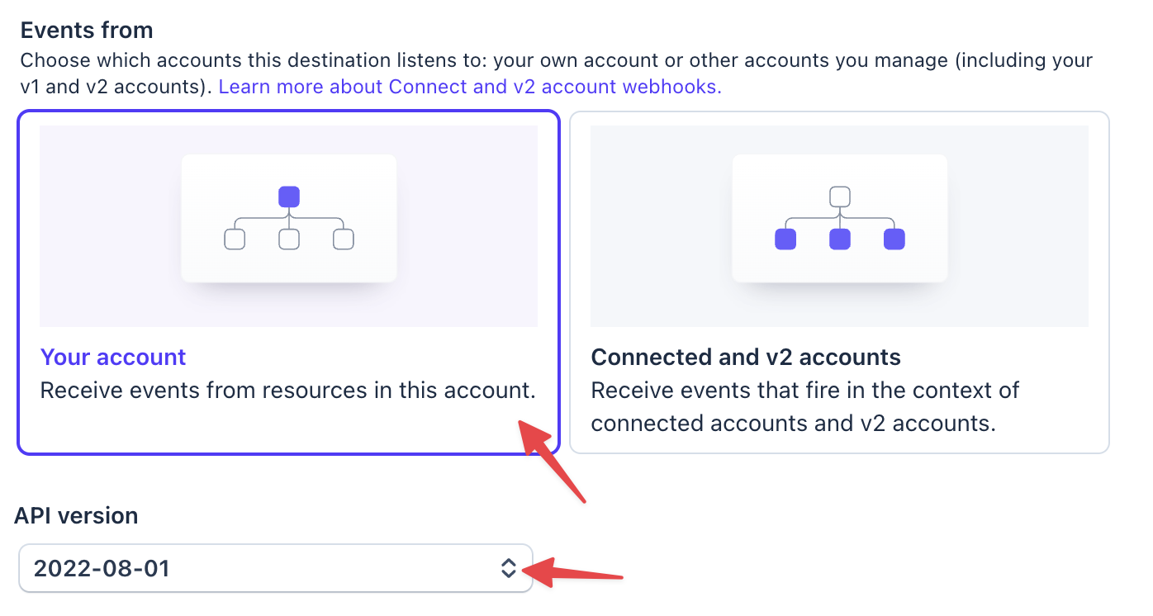Viewport: 1153px width, 616px height.
Task: Click middle purple child node in Connected accounts diagram
Action: 840,239
